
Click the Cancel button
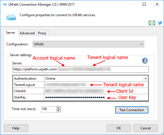pyautogui.click(x=146, y=128)
